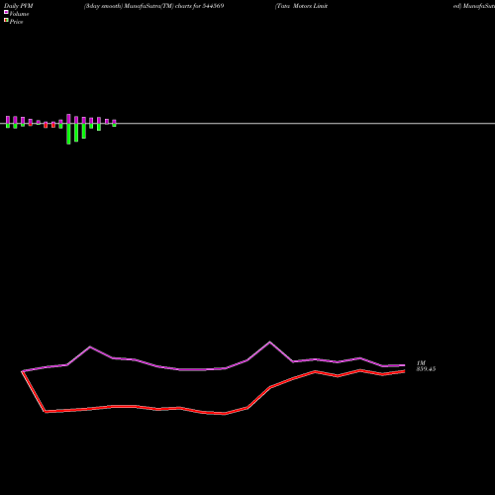Click the Volume legend color swatch
The width and height of the screenshot is (495, 495).
(x=6, y=12)
